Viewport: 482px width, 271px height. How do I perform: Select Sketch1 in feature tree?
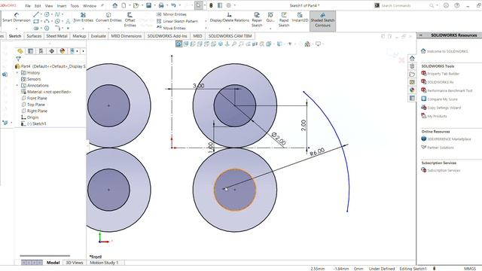tap(39, 123)
